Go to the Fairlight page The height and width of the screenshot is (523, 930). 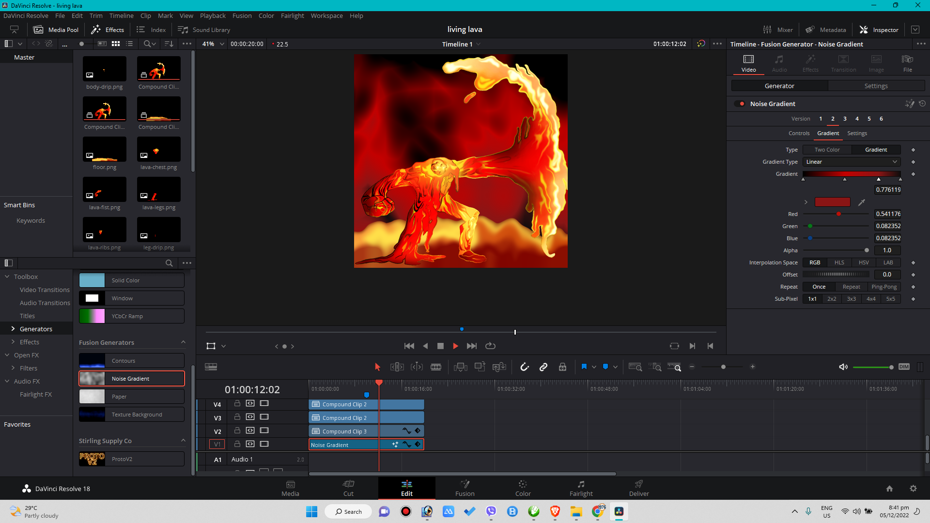pos(581,488)
